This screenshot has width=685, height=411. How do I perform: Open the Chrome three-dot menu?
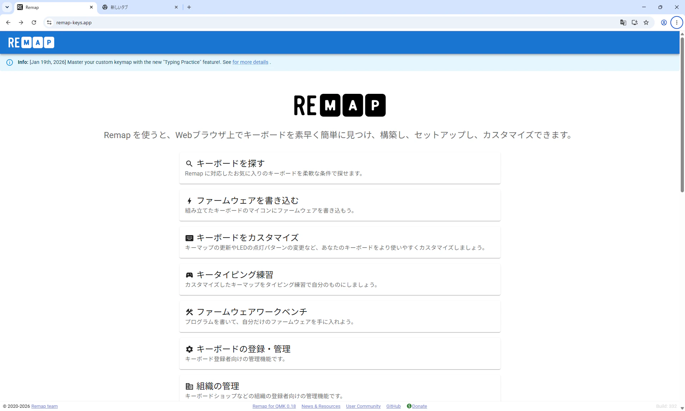677,22
